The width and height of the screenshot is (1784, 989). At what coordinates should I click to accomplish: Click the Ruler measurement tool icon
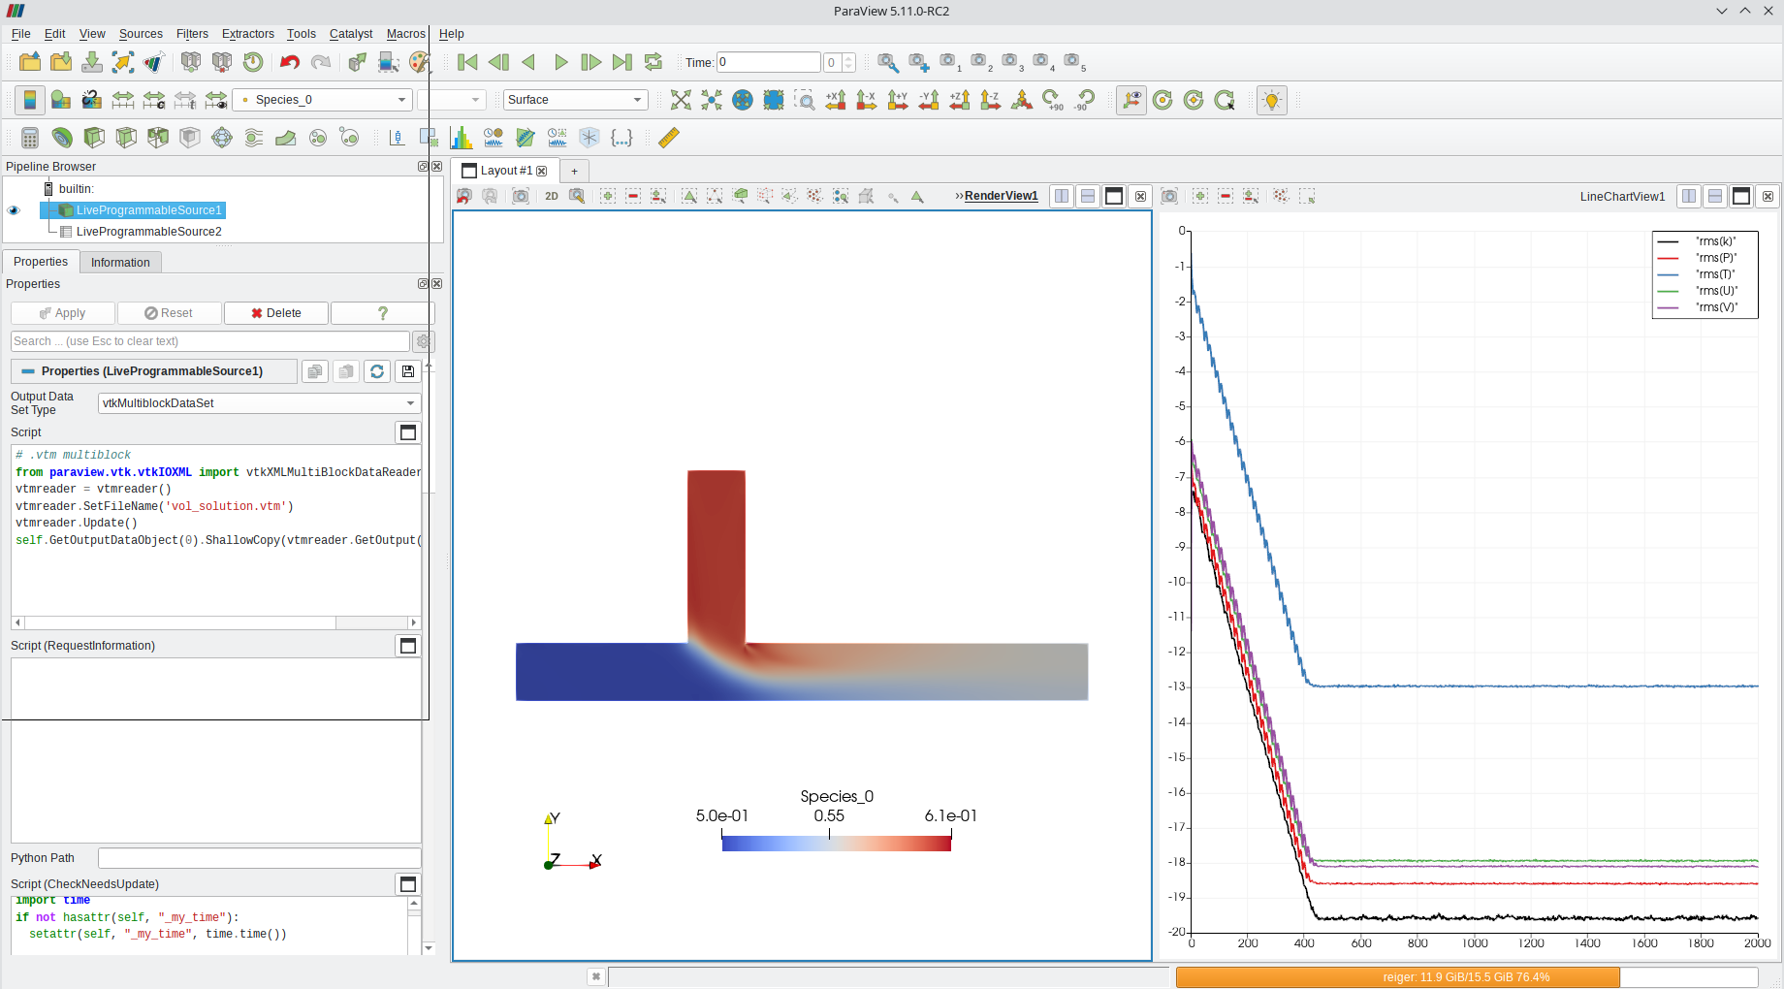668,138
